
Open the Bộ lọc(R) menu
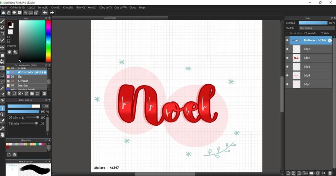(x=43, y=8)
